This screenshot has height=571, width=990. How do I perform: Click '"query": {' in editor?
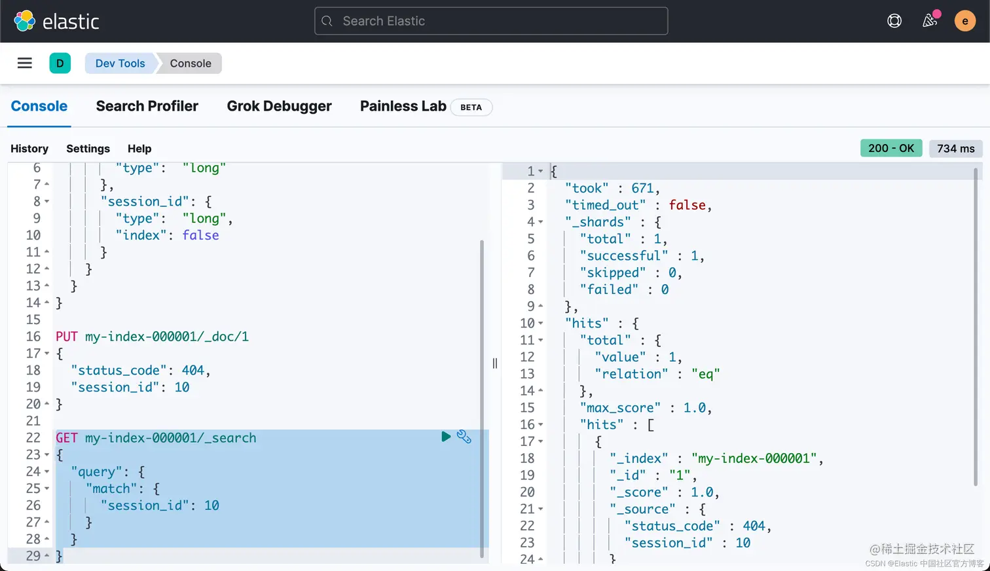click(108, 472)
